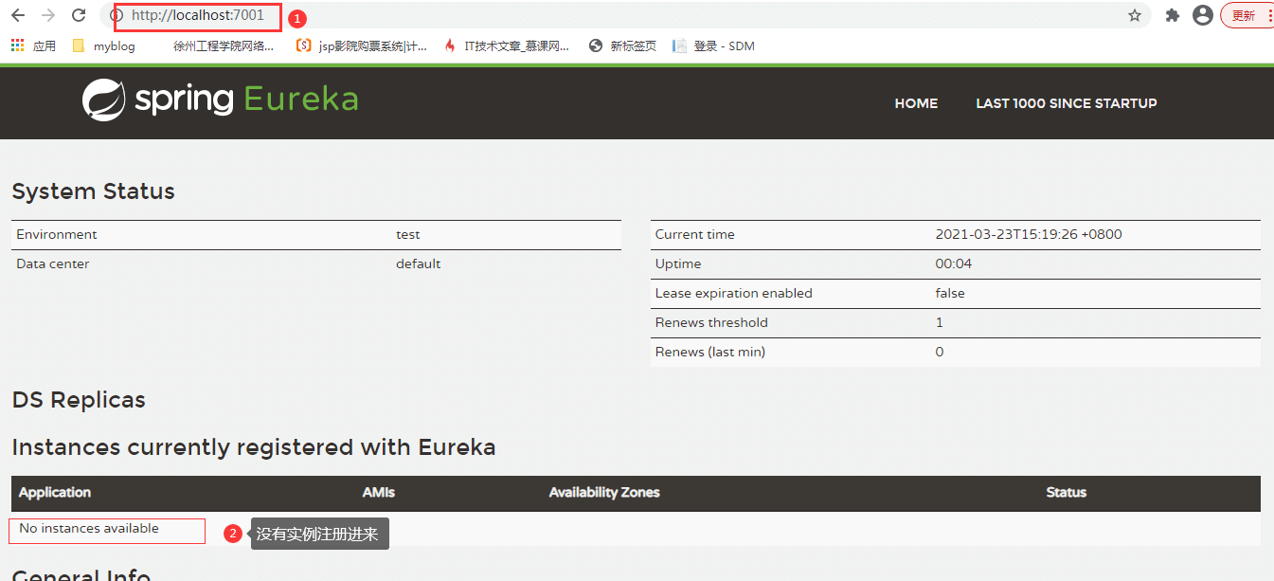Open the 应用 apps shortcut

tap(33, 45)
